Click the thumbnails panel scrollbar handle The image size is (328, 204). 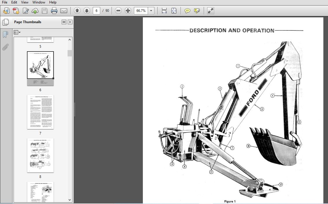point(70,53)
